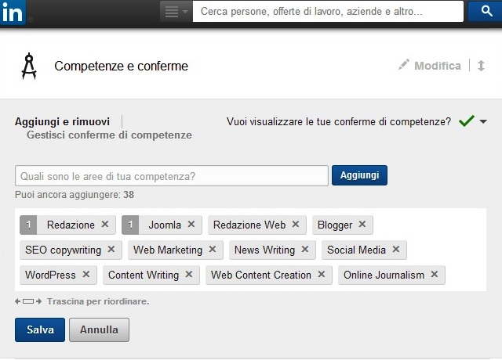This screenshot has width=502, height=360.
Task: Remove the Joomla skill with X
Action: tap(191, 225)
